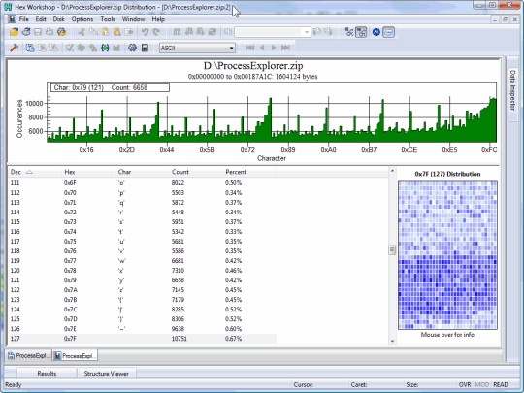Click the Undo arrow icon

[x=145, y=32]
